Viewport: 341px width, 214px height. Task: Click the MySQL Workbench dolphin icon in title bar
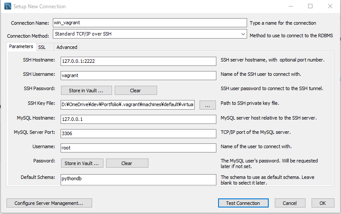pyautogui.click(x=8, y=6)
